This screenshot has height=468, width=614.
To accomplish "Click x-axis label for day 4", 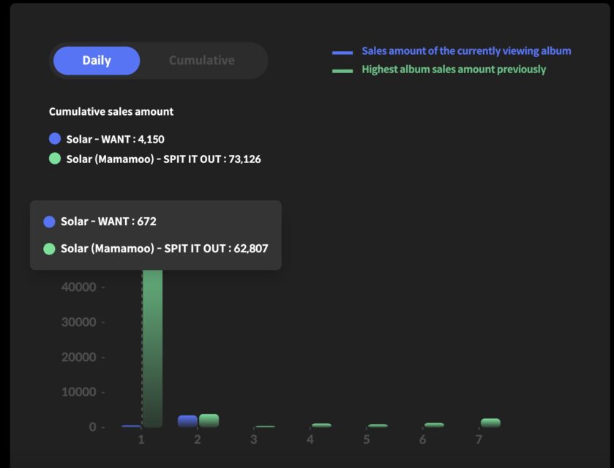I will (x=310, y=439).
